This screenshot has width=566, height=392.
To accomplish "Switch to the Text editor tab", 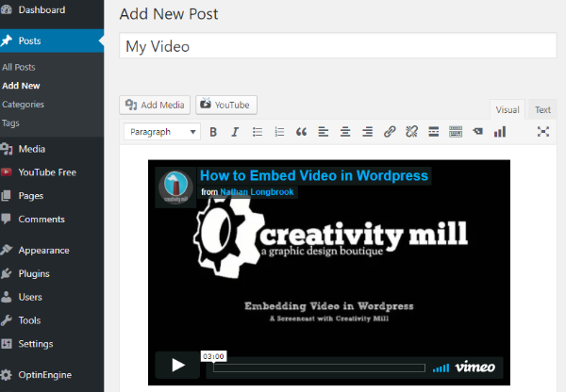I will [x=542, y=109].
